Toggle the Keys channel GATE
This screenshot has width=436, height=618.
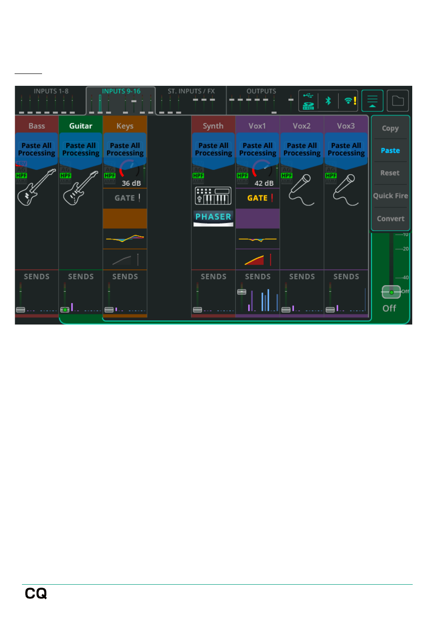pos(125,198)
